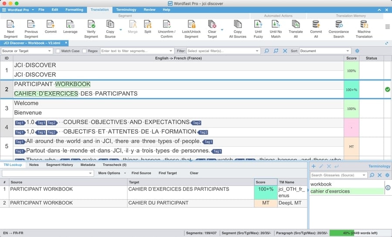Clear glossary search with X icon
The height and width of the screenshot is (237, 392).
pyautogui.click(x=379, y=175)
